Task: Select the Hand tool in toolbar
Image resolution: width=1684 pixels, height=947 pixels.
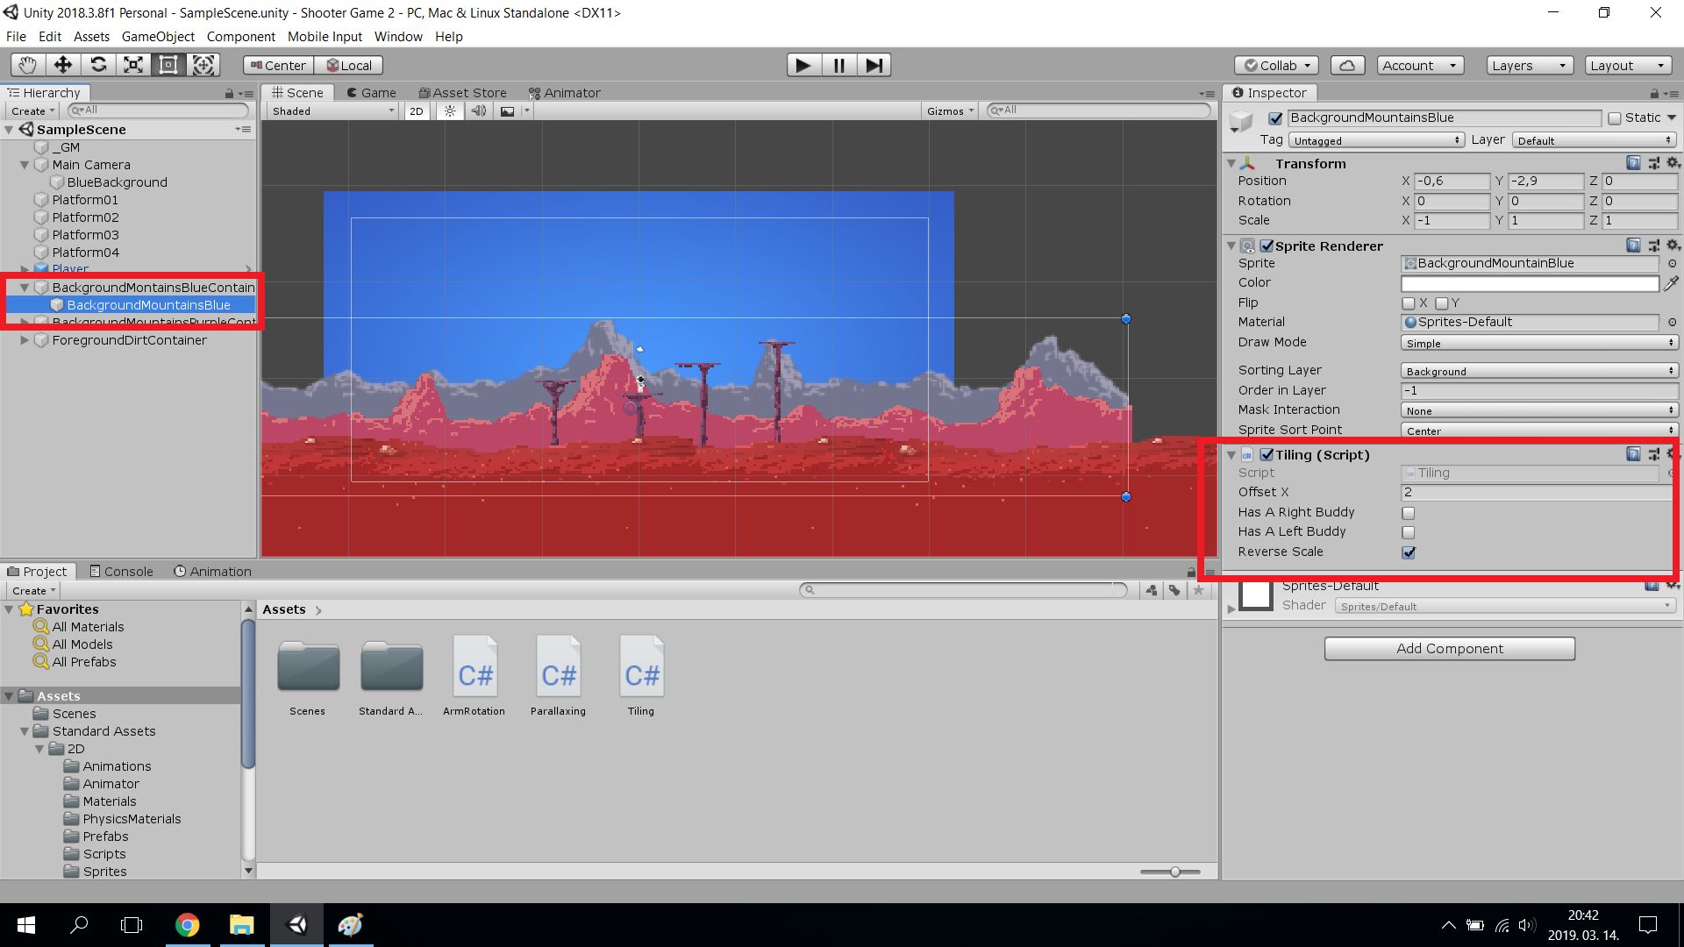Action: 28,65
